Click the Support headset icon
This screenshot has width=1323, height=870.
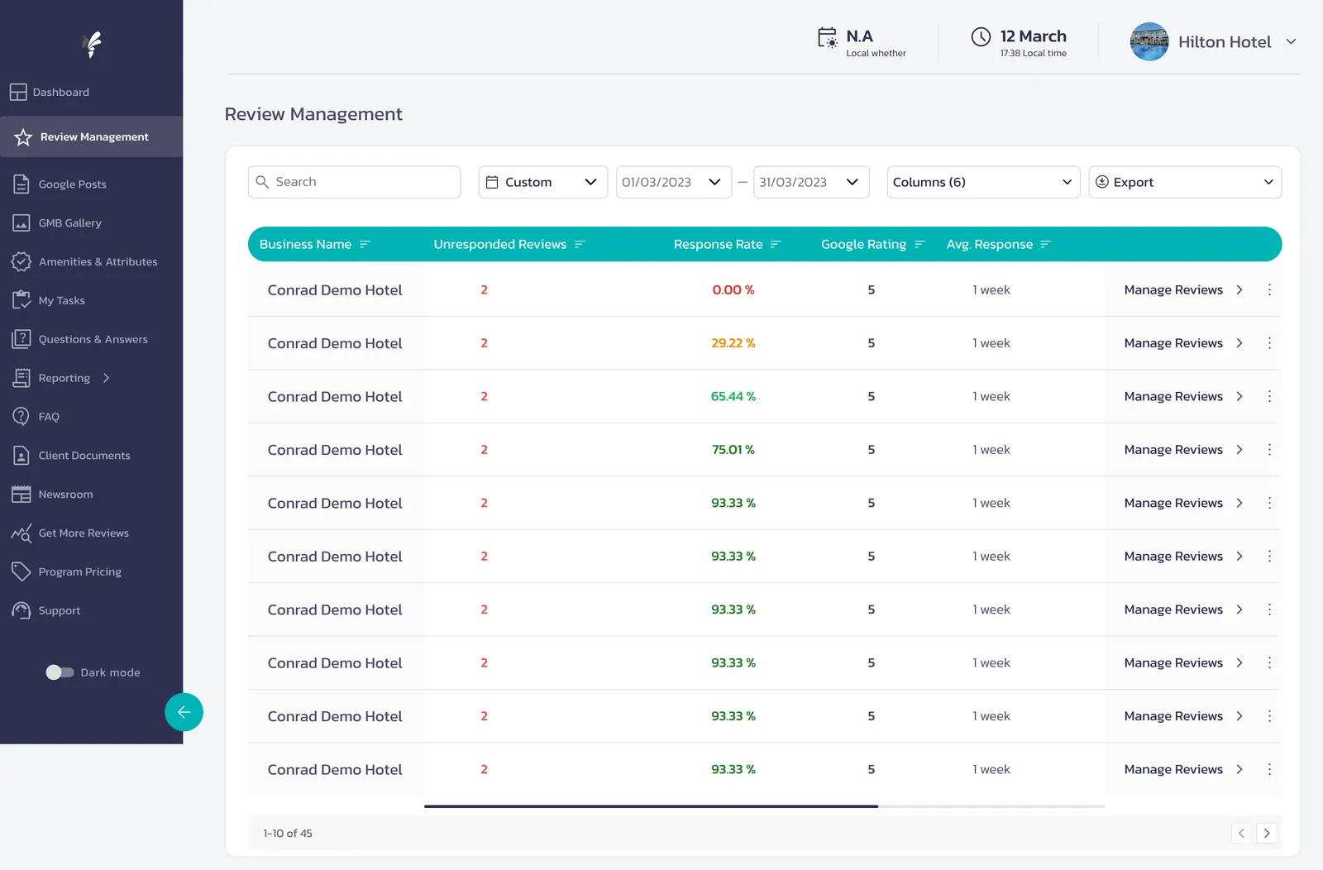click(x=21, y=610)
